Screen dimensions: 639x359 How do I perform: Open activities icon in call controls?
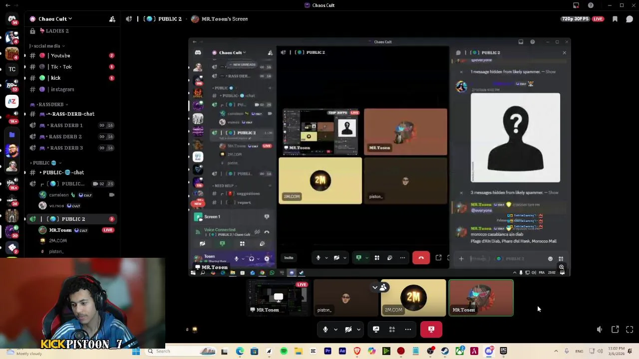[x=392, y=329]
